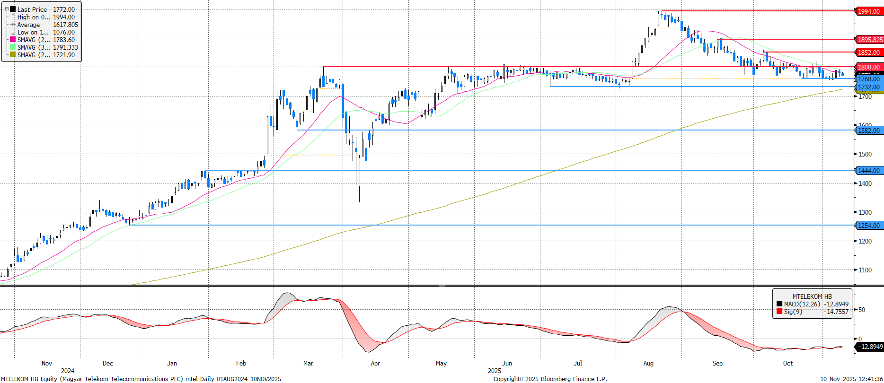This screenshot has height=383, width=884.
Task: Select the 1254.00 blue support label
Action: point(869,226)
